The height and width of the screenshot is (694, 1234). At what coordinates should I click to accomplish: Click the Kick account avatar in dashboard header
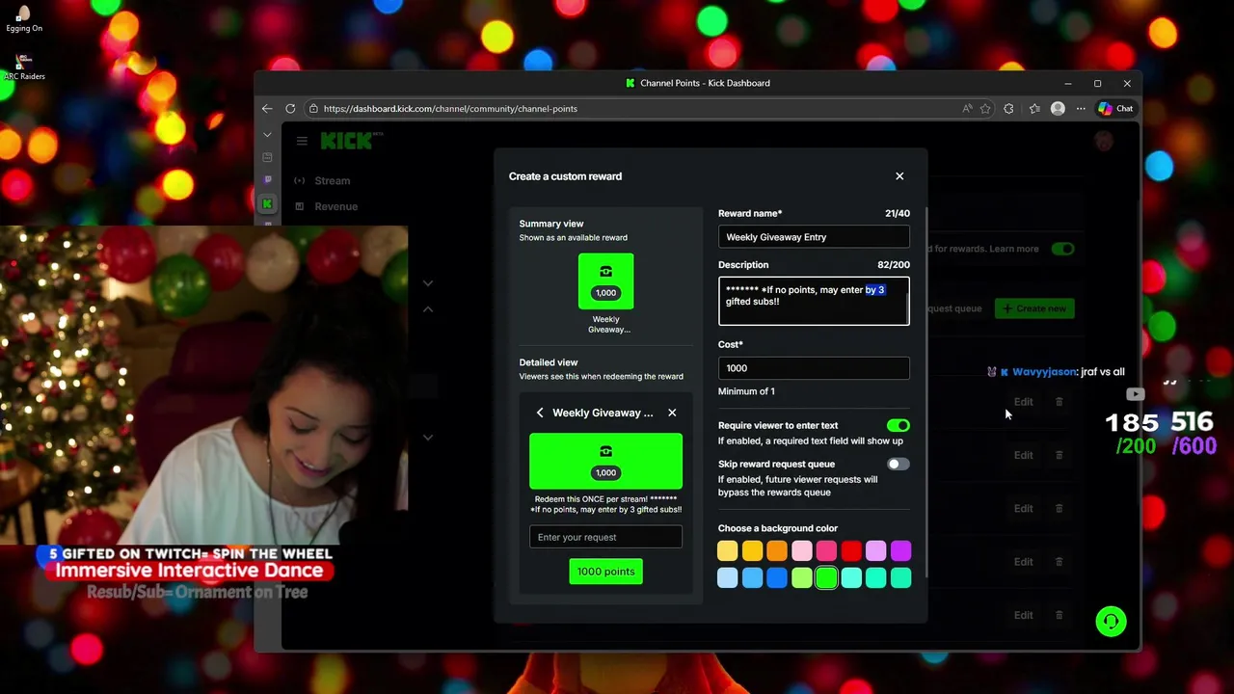[x=1104, y=141]
